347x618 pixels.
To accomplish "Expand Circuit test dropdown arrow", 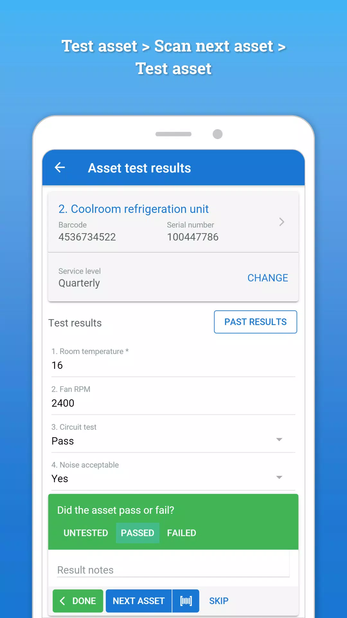I will 279,440.
